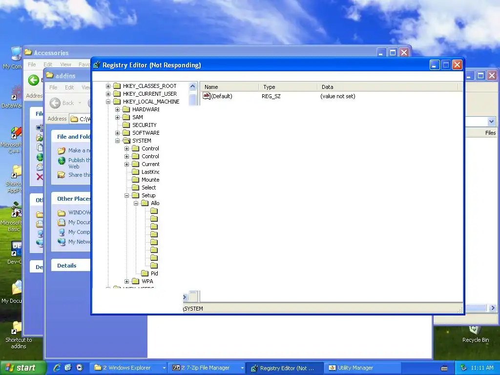Click the REG_SZ type cell
The image size is (500, 375).
pyautogui.click(x=271, y=96)
